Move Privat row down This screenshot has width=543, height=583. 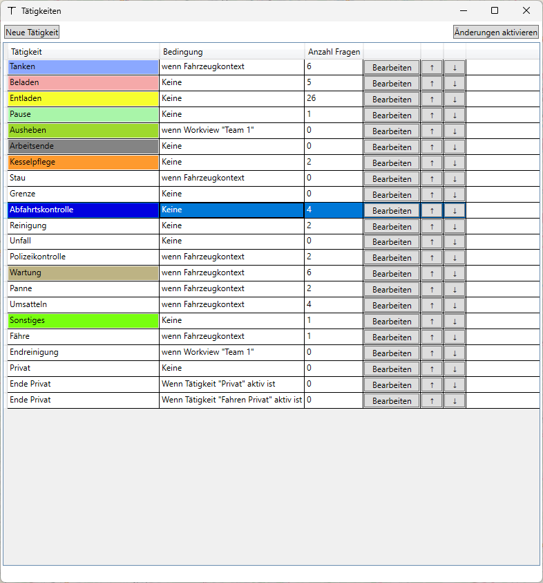point(455,369)
